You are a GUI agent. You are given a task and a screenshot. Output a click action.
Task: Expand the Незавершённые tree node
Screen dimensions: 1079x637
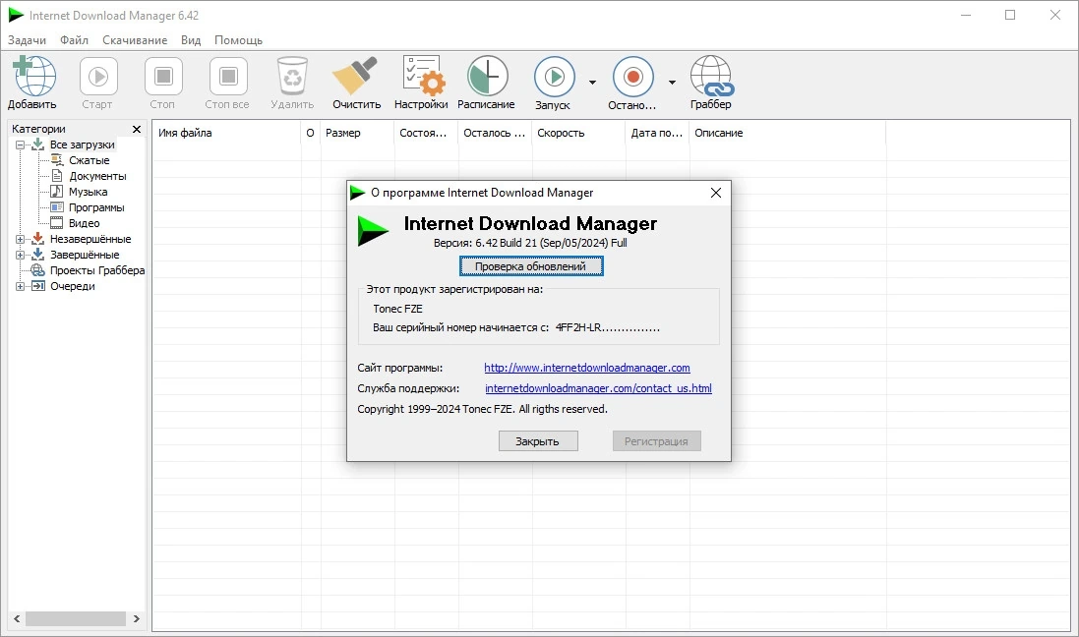click(20, 240)
